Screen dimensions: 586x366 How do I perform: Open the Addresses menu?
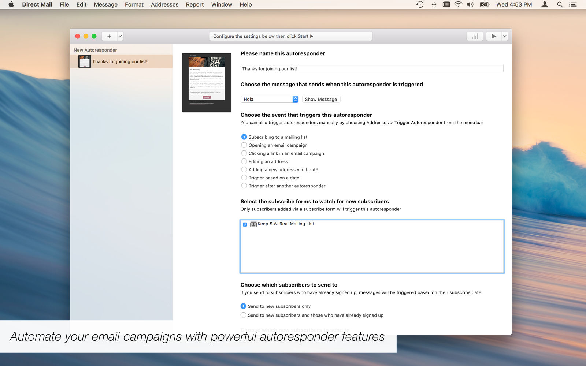tap(165, 4)
